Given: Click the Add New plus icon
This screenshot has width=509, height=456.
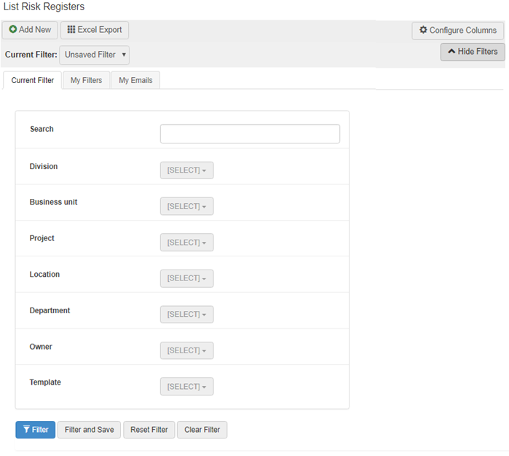Looking at the screenshot, I should 13,30.
